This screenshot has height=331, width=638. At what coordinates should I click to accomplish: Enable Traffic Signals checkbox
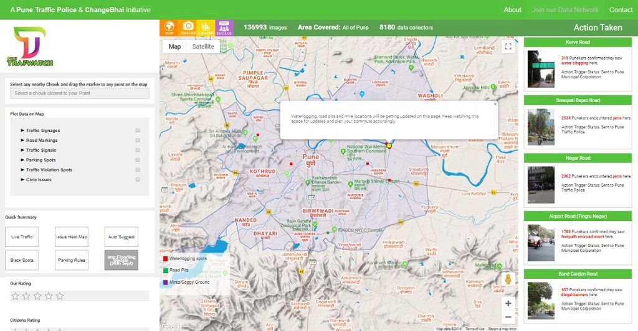pyautogui.click(x=138, y=150)
